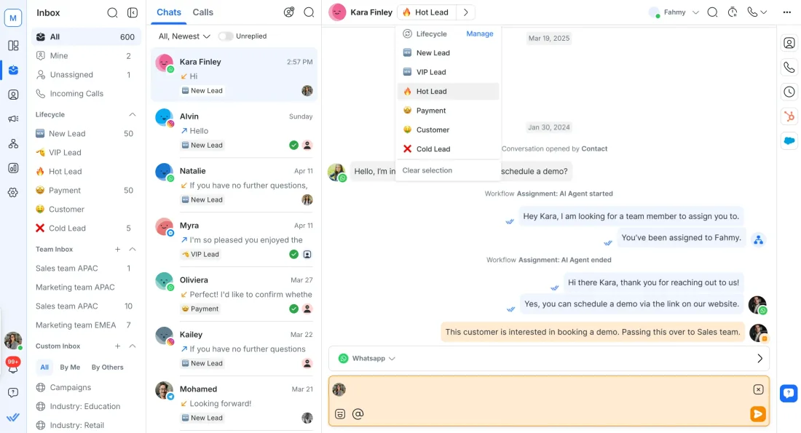This screenshot has height=433, width=801.
Task: Click the Manage link in lifecycle menu
Action: tap(480, 34)
